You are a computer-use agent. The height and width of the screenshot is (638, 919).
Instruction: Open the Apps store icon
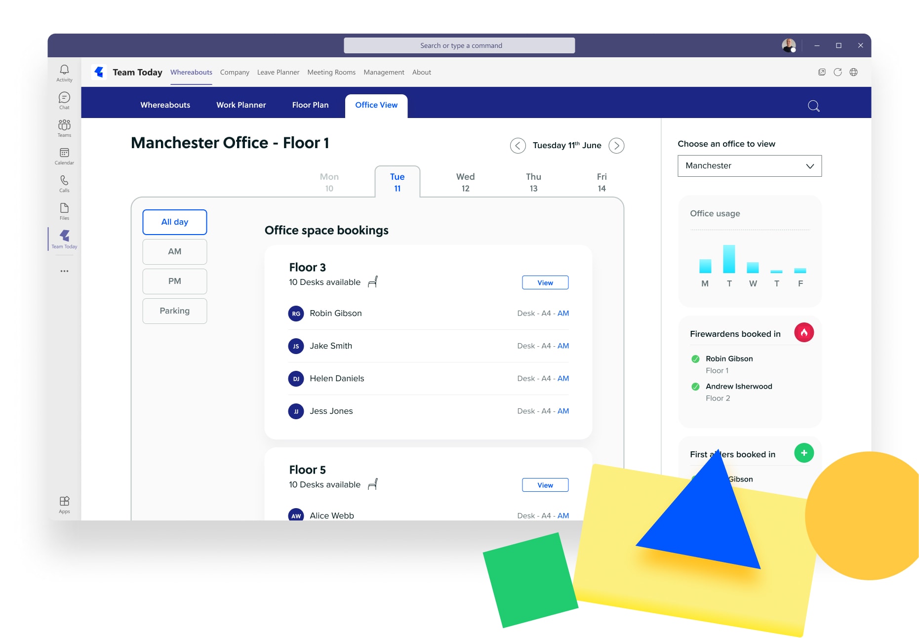point(64,505)
